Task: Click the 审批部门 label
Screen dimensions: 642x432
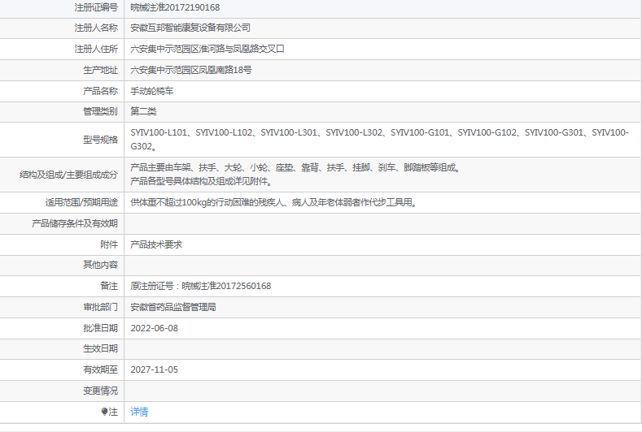Action: [x=101, y=307]
